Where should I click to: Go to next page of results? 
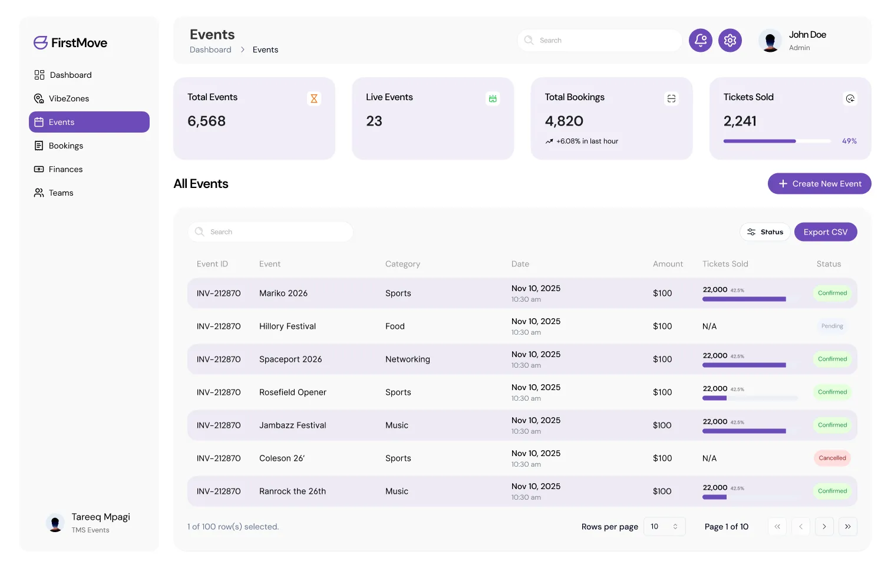(x=824, y=526)
